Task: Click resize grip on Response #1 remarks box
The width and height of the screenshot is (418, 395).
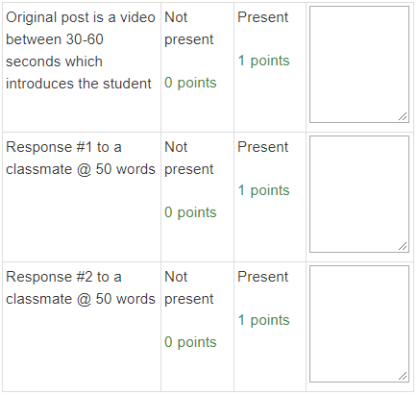Action: click(x=403, y=246)
